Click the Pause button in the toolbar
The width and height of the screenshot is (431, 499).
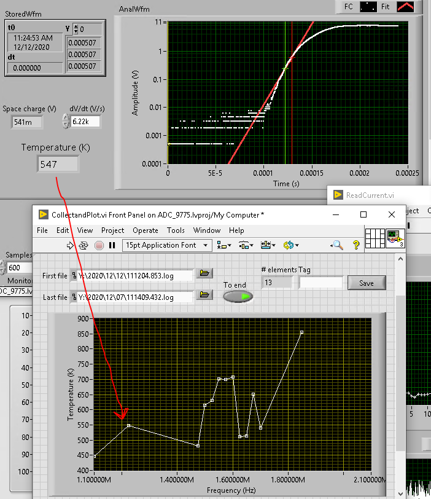[112, 245]
